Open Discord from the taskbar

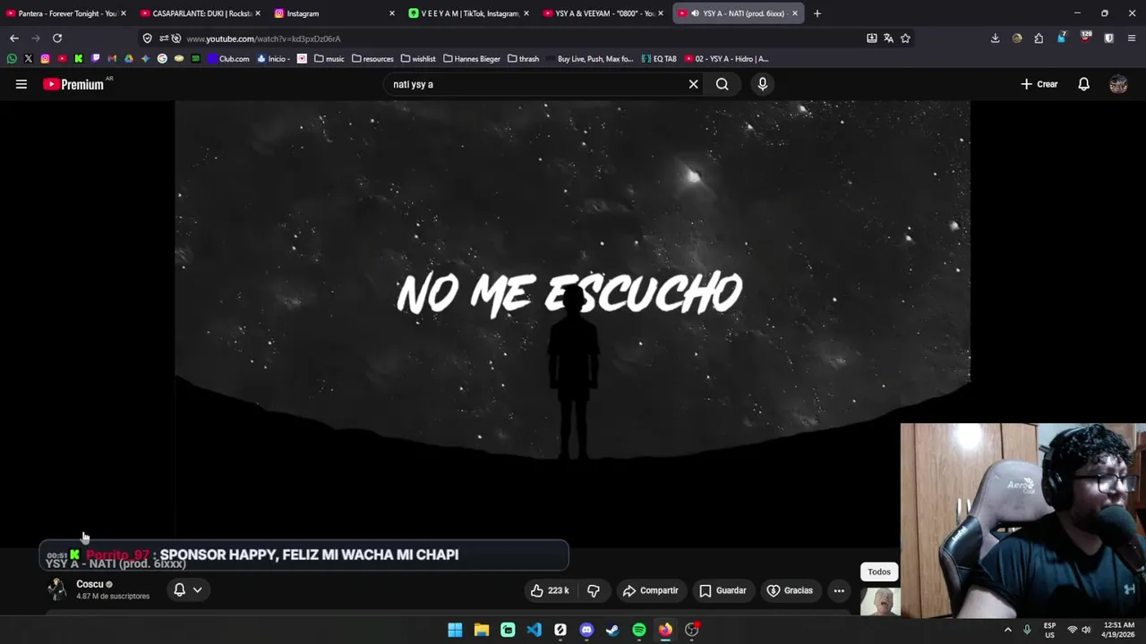(586, 630)
